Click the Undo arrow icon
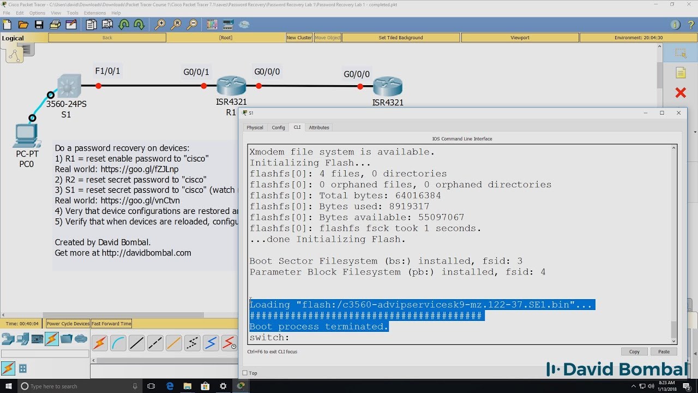The image size is (698, 393). pos(124,25)
